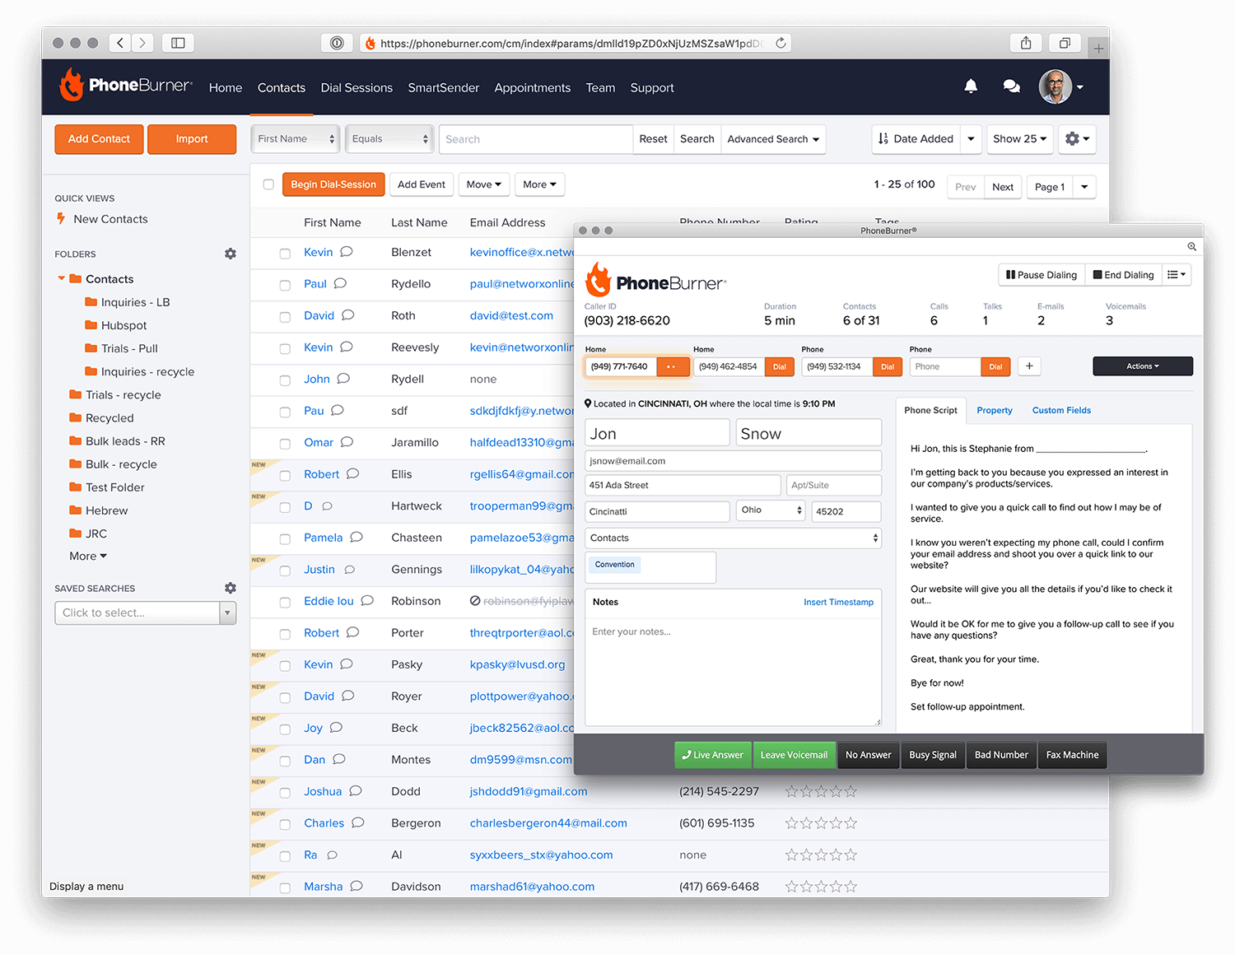Check the box for Marsha Davidson
This screenshot has height=955, width=1235.
[285, 887]
